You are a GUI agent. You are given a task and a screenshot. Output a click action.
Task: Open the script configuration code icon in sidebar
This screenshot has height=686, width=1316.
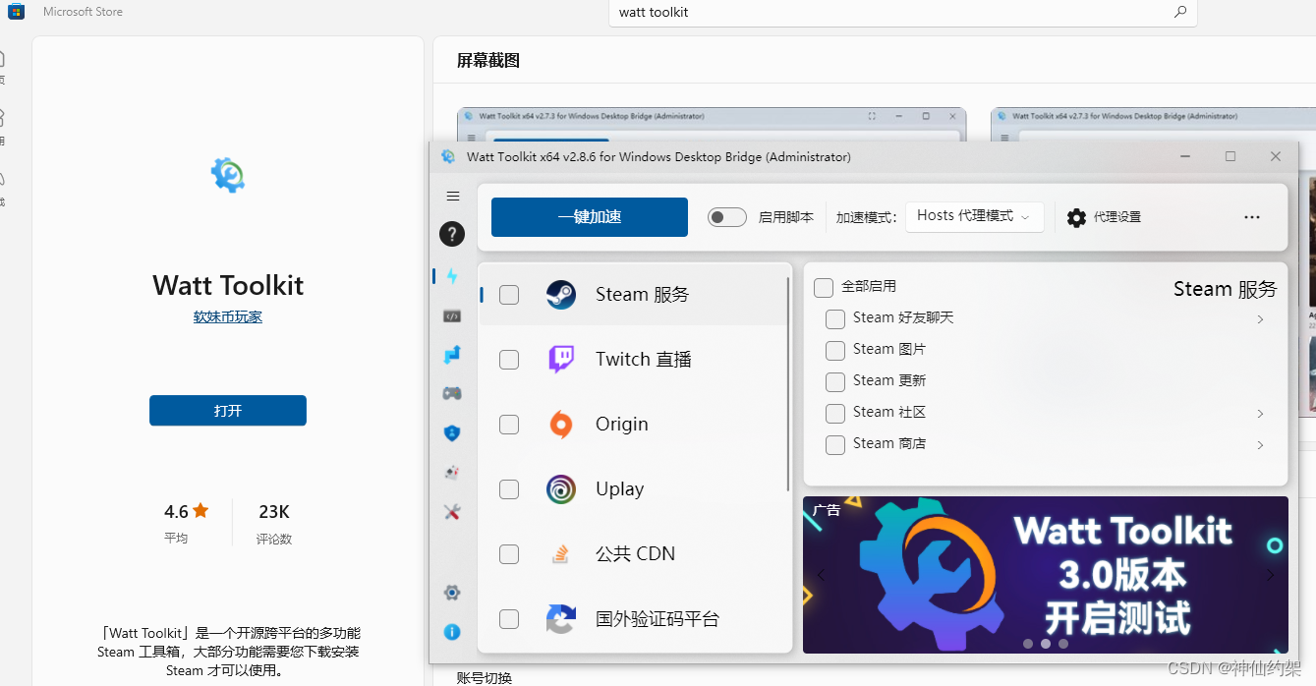pos(452,316)
